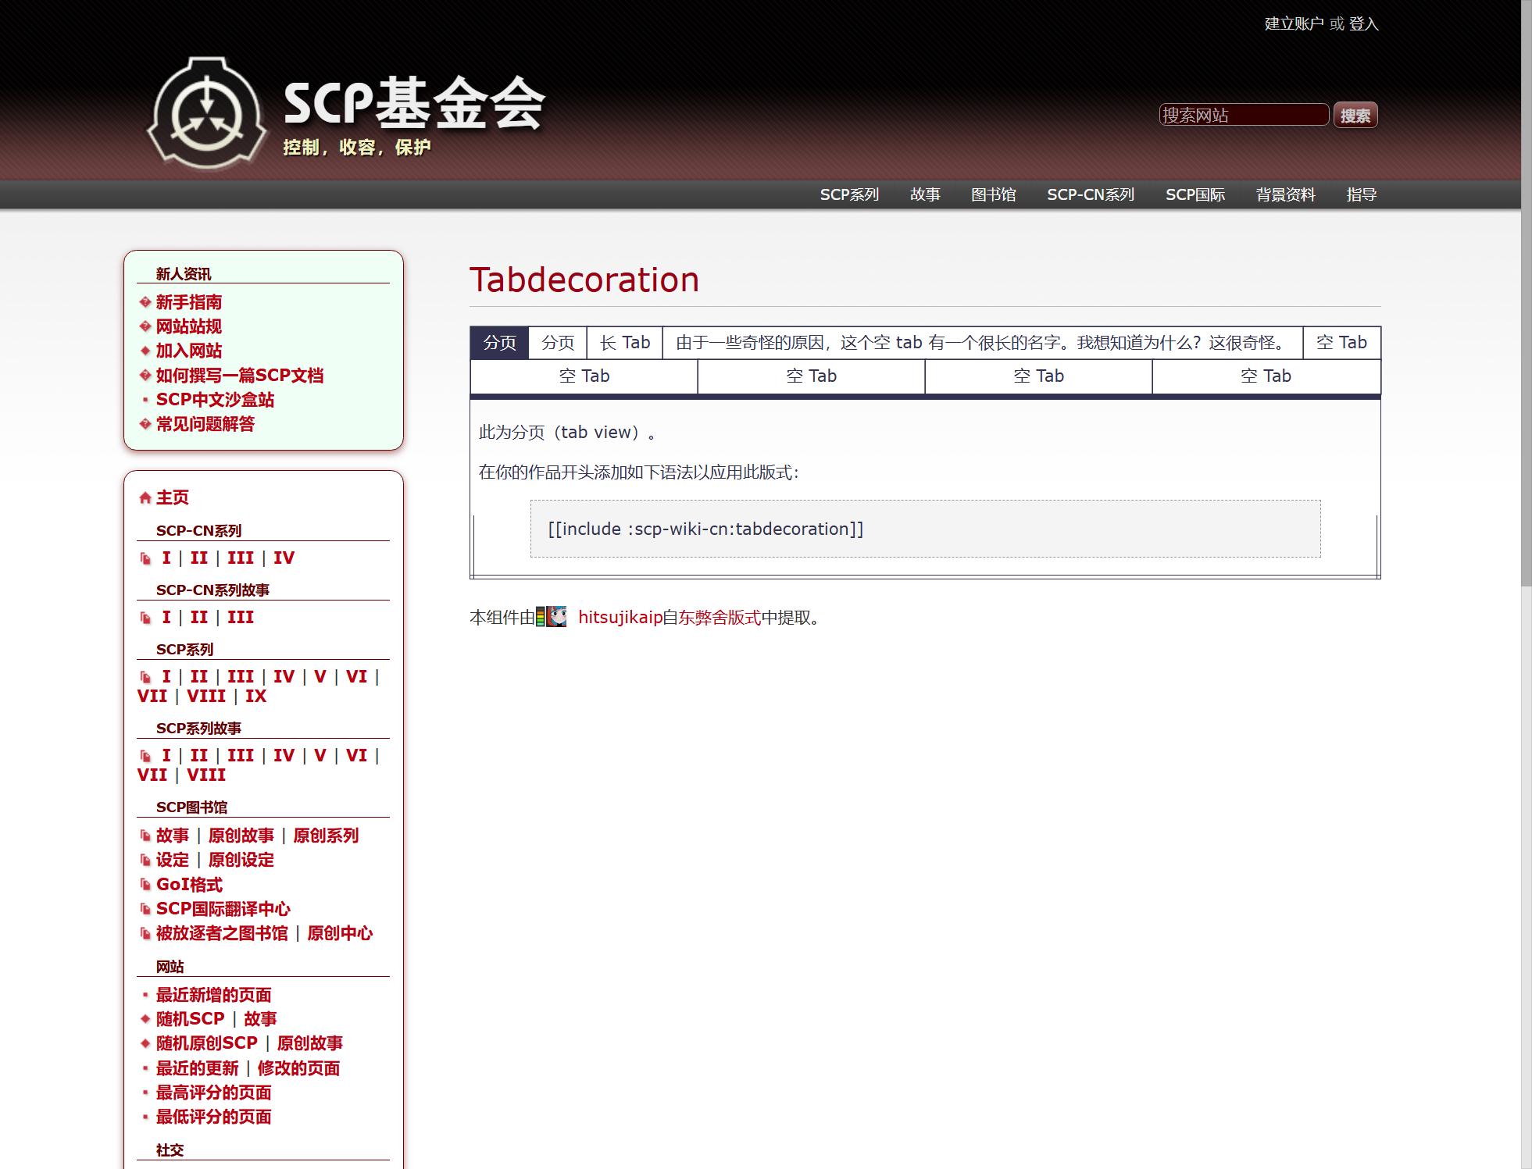The height and width of the screenshot is (1169, 1532).
Task: Select the very long-named empty tab
Action: (982, 343)
